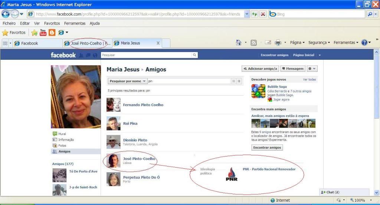The height and width of the screenshot is (205, 380).
Task: Click the RSS feeds icon
Action: (x=254, y=43)
